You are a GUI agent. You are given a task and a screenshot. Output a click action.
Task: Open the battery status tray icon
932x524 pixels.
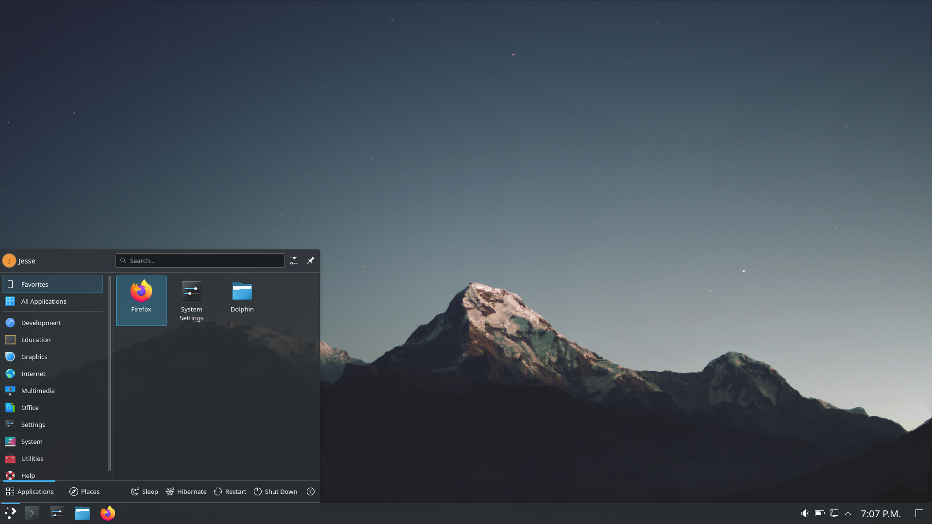[x=820, y=513]
